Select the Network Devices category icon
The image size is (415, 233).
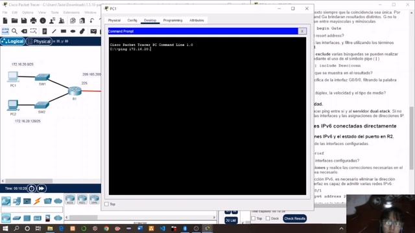coord(6,201)
